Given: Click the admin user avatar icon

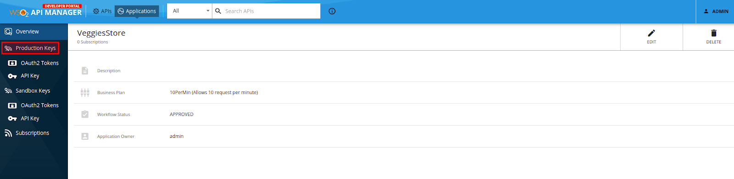Looking at the screenshot, I should click(706, 11).
